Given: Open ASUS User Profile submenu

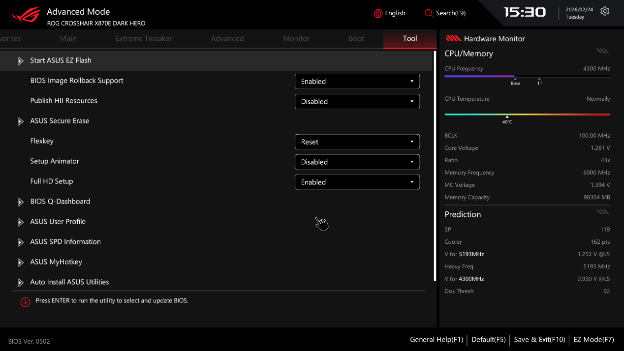Looking at the screenshot, I should point(58,222).
